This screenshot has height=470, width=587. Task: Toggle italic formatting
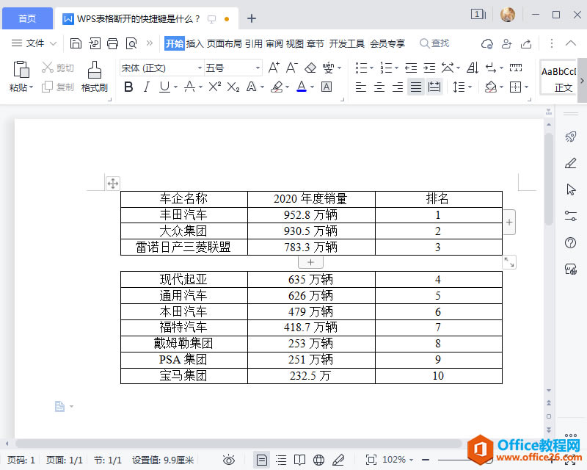point(145,86)
